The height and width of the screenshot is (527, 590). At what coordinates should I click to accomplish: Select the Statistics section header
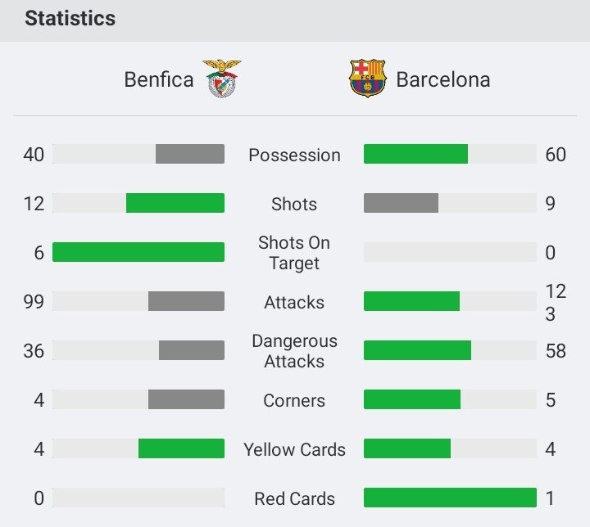coord(70,19)
